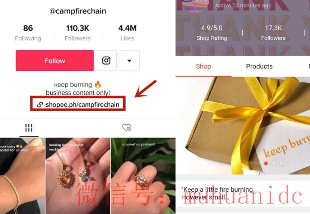The height and width of the screenshot is (214, 310).
Task: Show the liked videos heart icon tab
Action: 127,128
